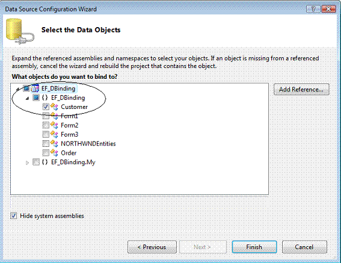Viewport: 341px width, 263px height.
Task: Select the Form2 tree item label
Action: click(x=70, y=125)
